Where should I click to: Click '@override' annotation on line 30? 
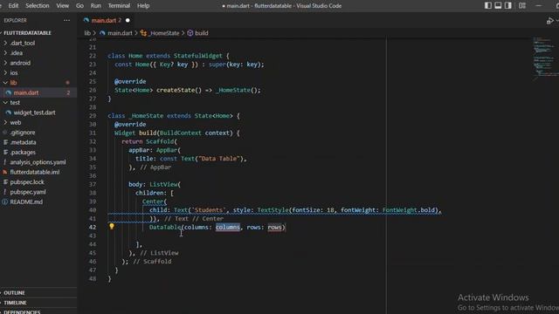click(x=130, y=124)
